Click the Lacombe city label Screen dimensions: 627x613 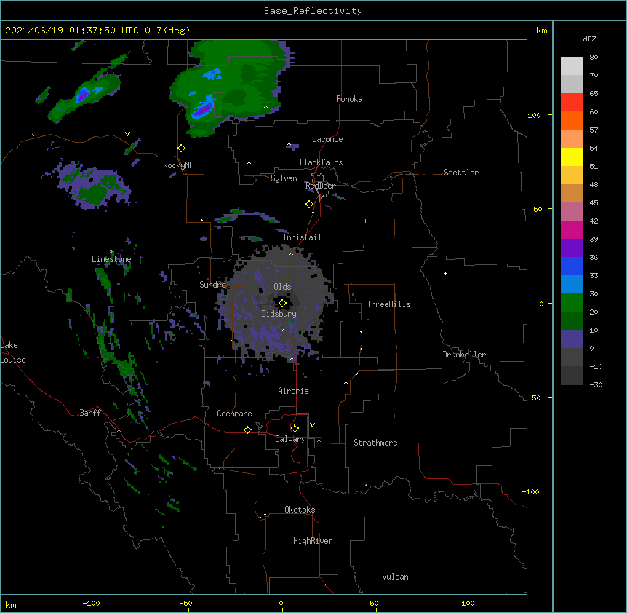click(327, 139)
